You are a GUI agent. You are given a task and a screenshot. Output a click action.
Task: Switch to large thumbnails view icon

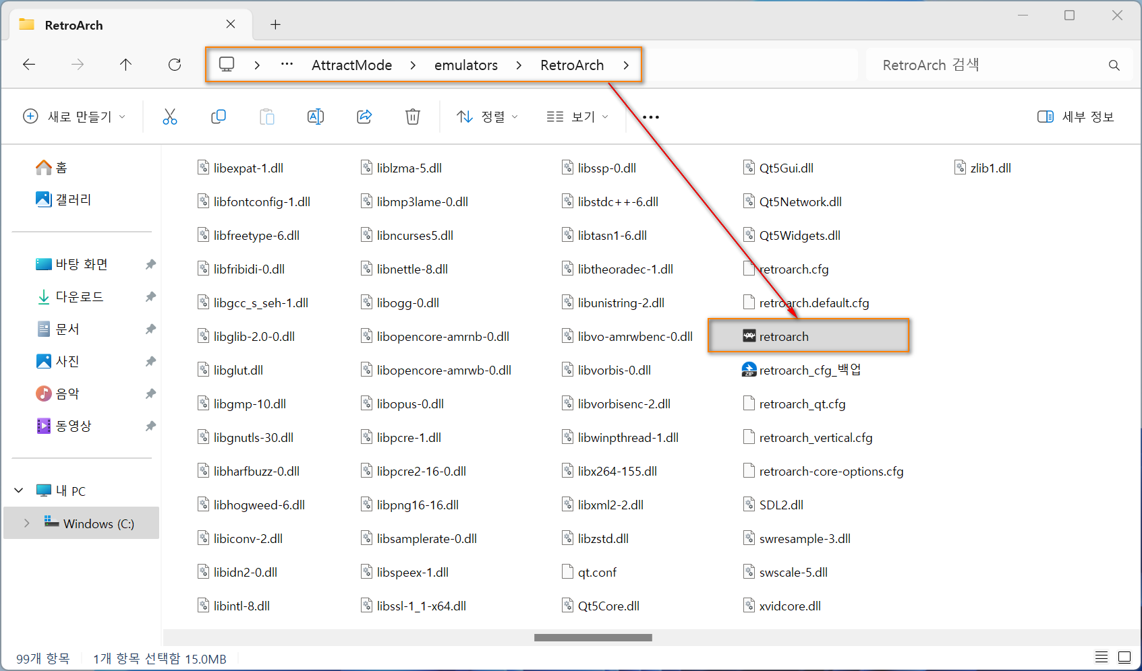tap(1124, 657)
